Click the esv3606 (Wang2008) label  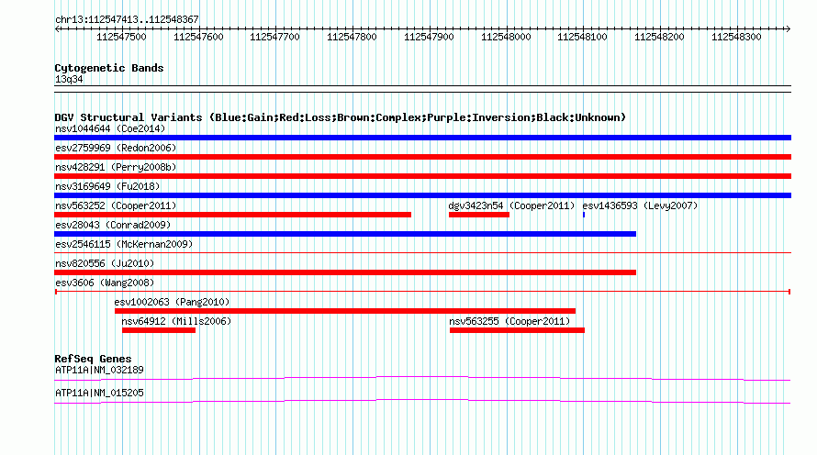pos(105,283)
